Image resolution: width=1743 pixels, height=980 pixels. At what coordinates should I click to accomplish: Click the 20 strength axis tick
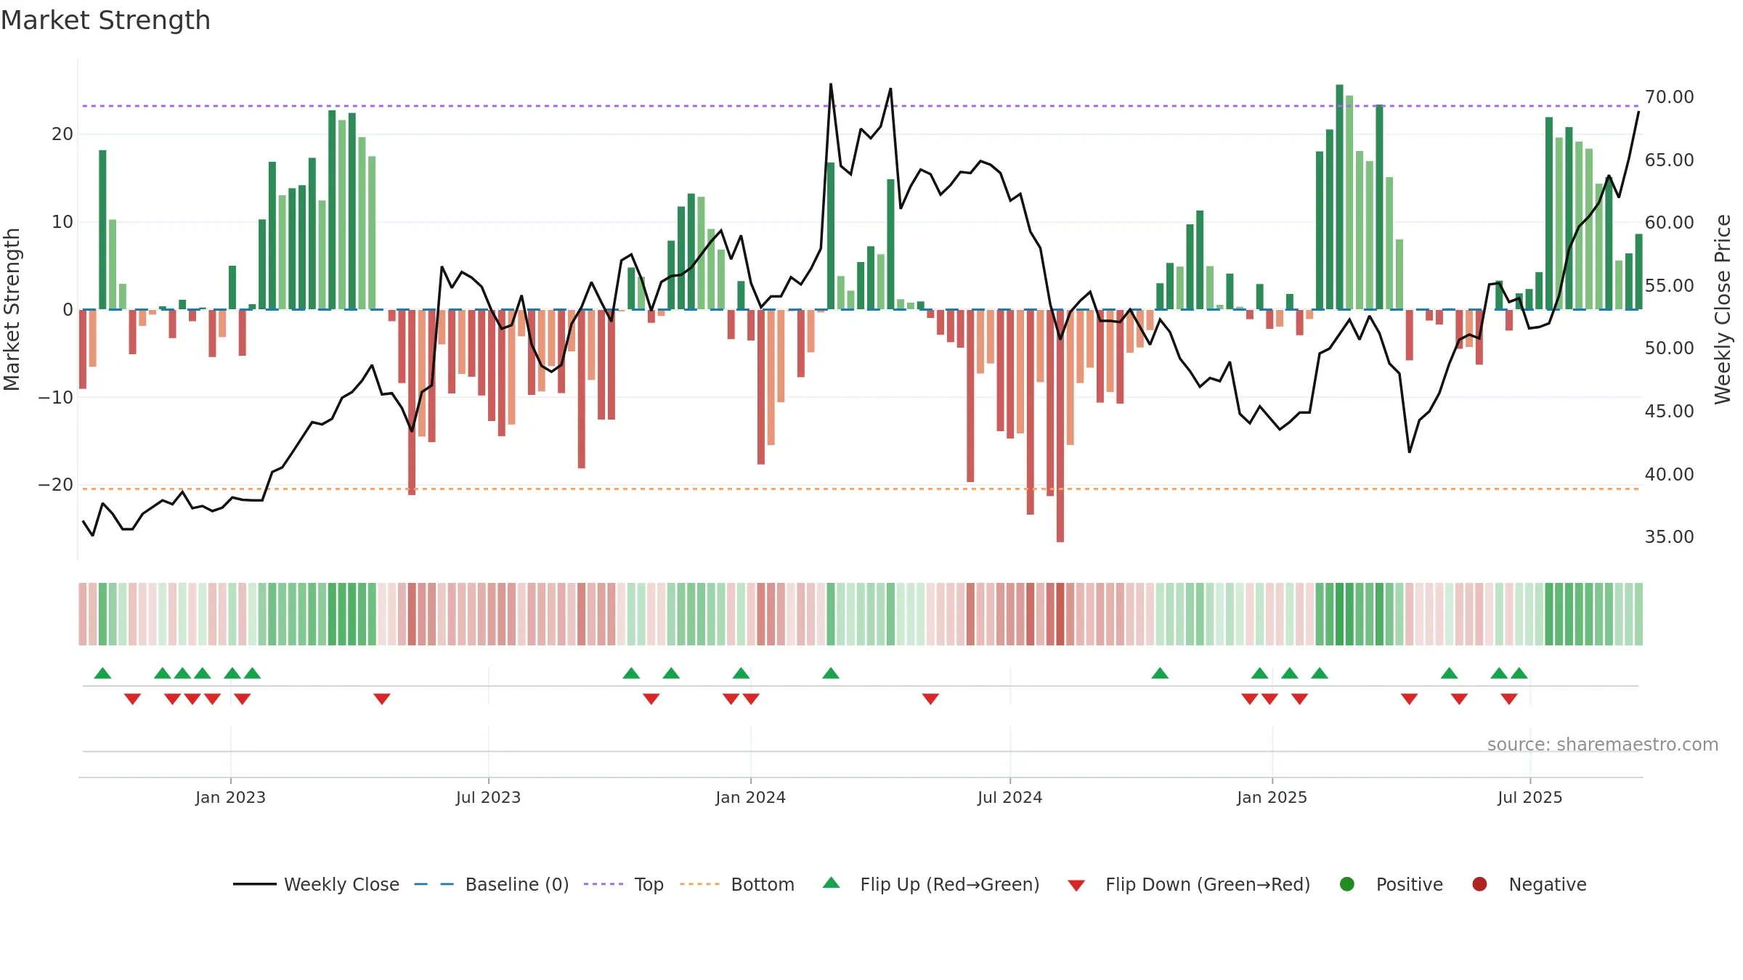(62, 134)
